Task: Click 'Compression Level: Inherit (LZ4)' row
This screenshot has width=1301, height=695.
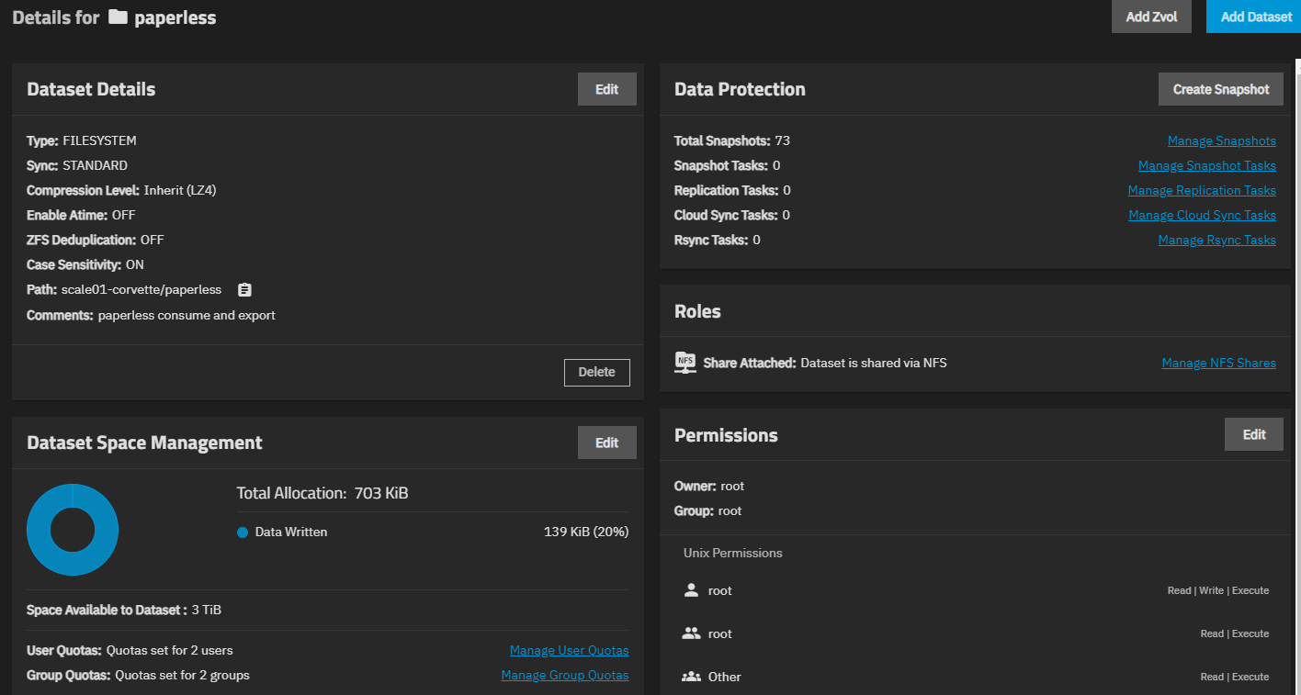Action: point(121,190)
